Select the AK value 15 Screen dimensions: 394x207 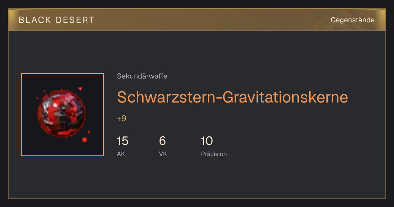coord(122,141)
